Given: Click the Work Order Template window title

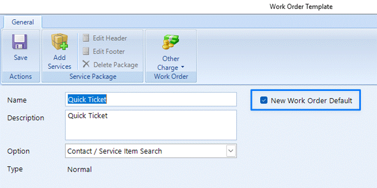Looking at the screenshot, I should pyautogui.click(x=301, y=6).
